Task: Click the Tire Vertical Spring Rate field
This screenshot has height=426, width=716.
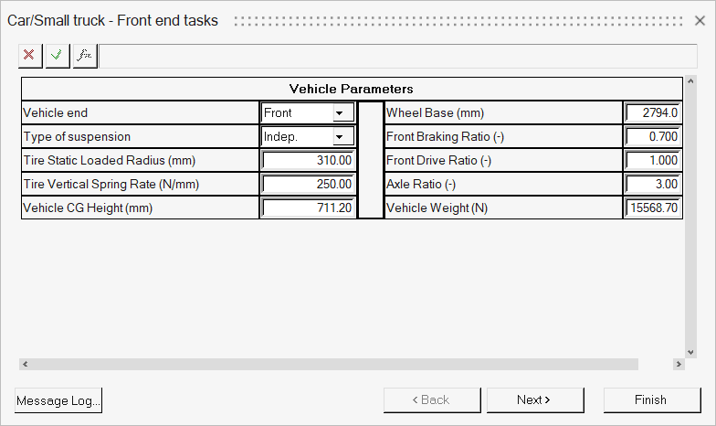Action: (x=308, y=185)
